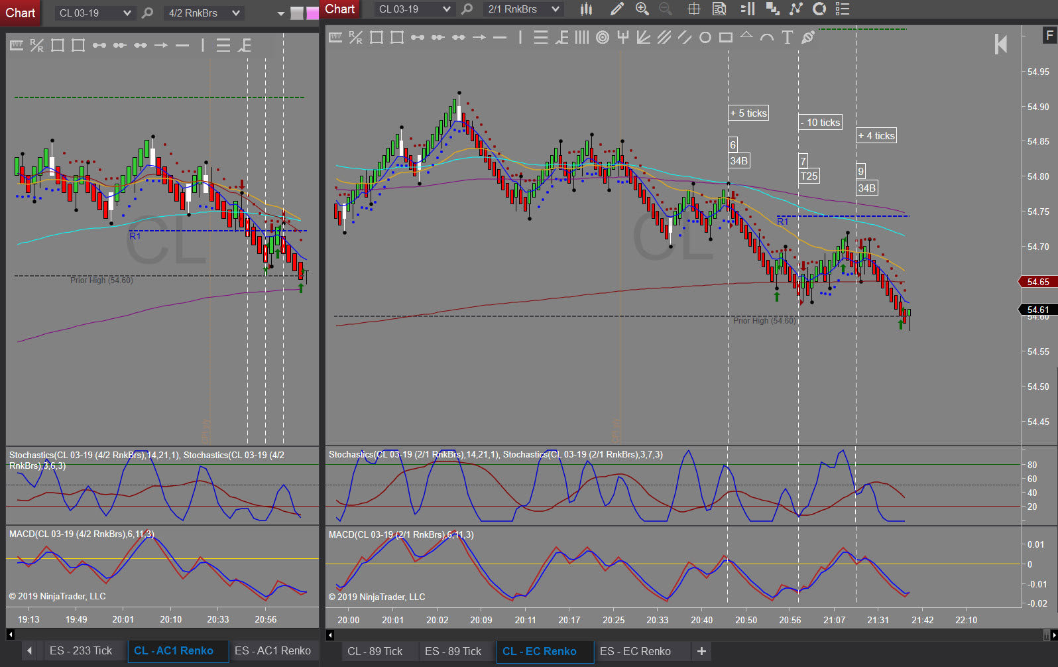The height and width of the screenshot is (667, 1058).
Task: Select Fibonacci circle tool
Action: [603, 38]
